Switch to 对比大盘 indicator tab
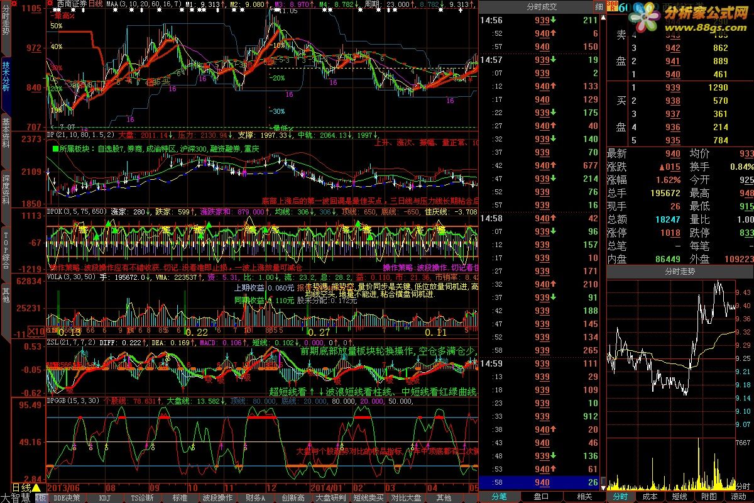This screenshot has width=754, height=503. click(x=406, y=497)
